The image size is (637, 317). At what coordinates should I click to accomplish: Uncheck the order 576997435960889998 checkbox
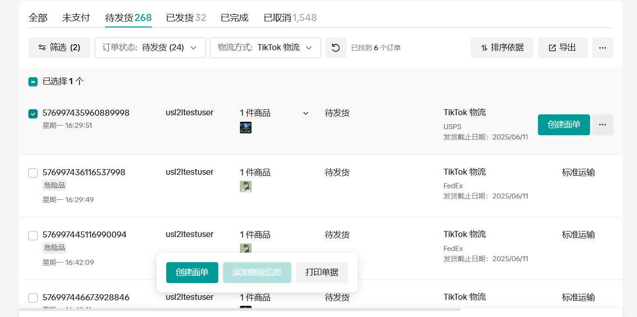click(33, 114)
